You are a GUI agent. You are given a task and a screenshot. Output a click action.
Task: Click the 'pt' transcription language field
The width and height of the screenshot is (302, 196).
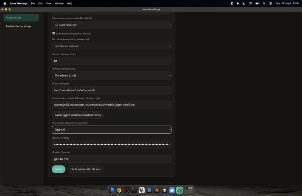(x=111, y=61)
